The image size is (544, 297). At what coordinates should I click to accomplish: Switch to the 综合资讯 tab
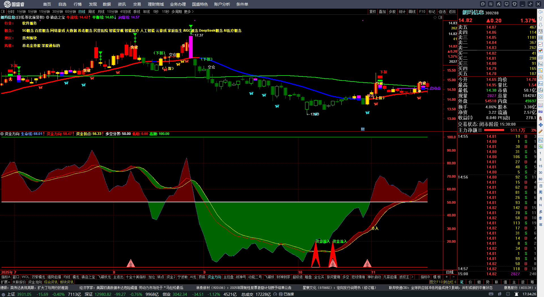click(x=51, y=282)
